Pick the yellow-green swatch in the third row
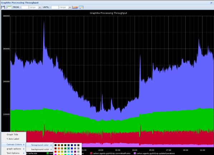 tap(62, 151)
